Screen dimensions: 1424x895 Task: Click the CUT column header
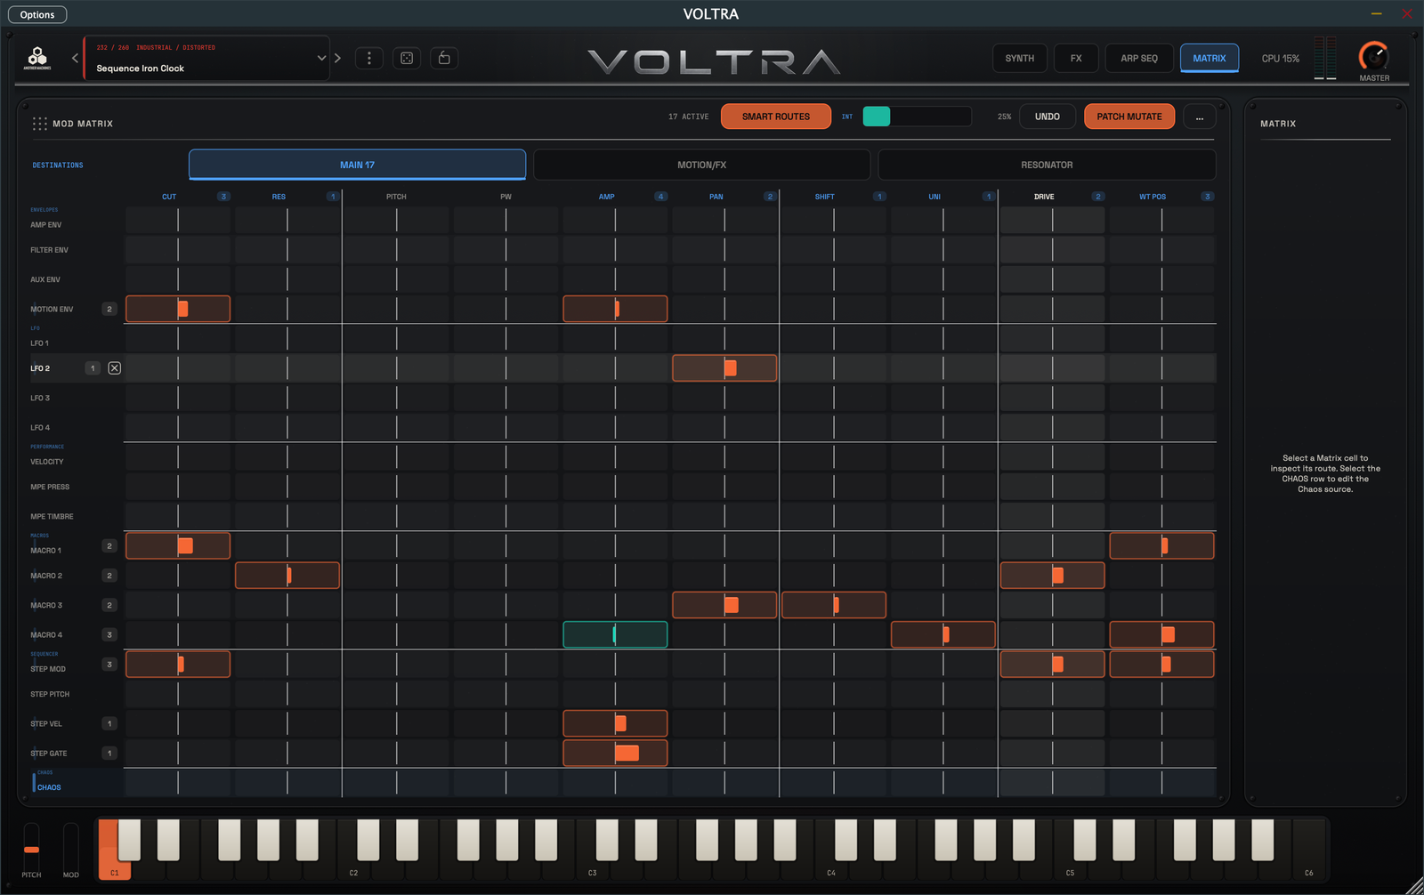coord(169,197)
